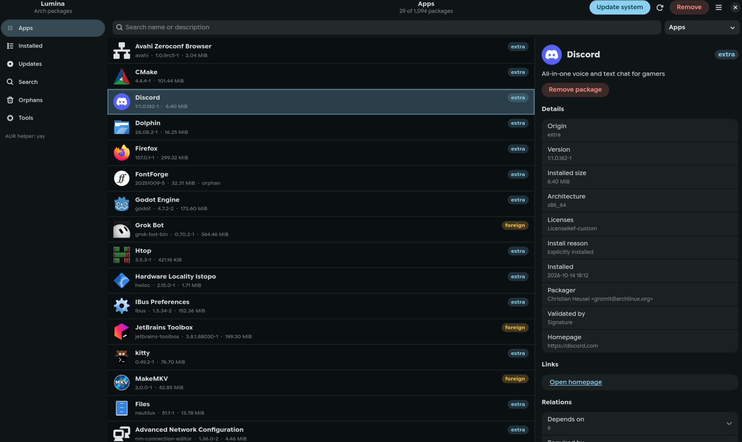This screenshot has height=442, width=742.
Task: Select the FontForge orphan package name
Action: [152, 174]
